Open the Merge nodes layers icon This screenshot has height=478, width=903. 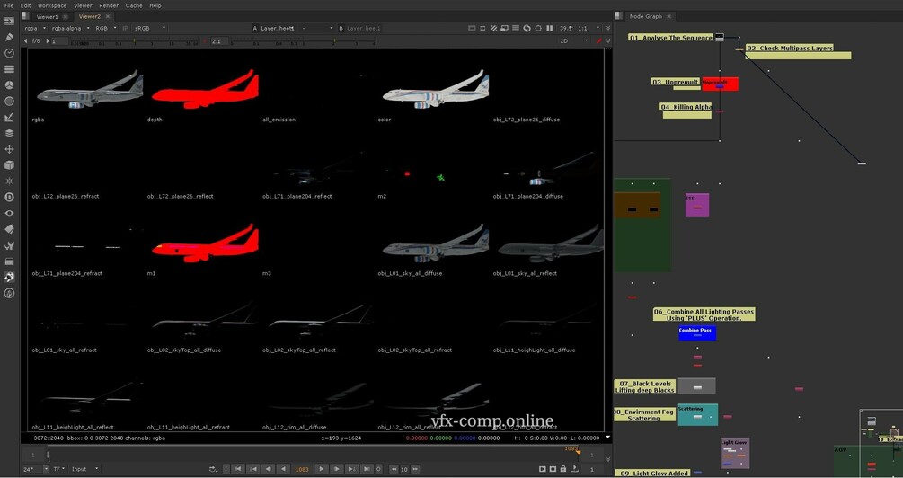coord(9,133)
